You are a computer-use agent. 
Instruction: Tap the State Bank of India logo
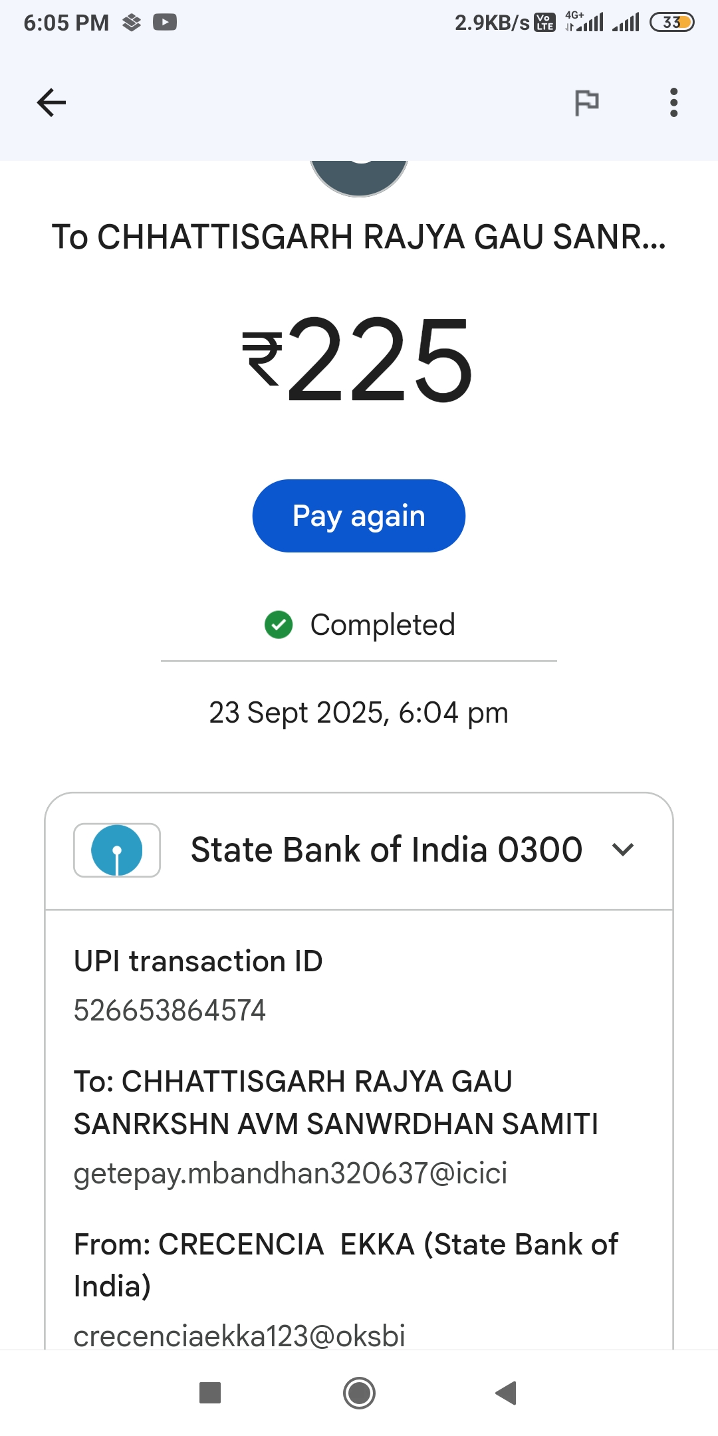117,850
